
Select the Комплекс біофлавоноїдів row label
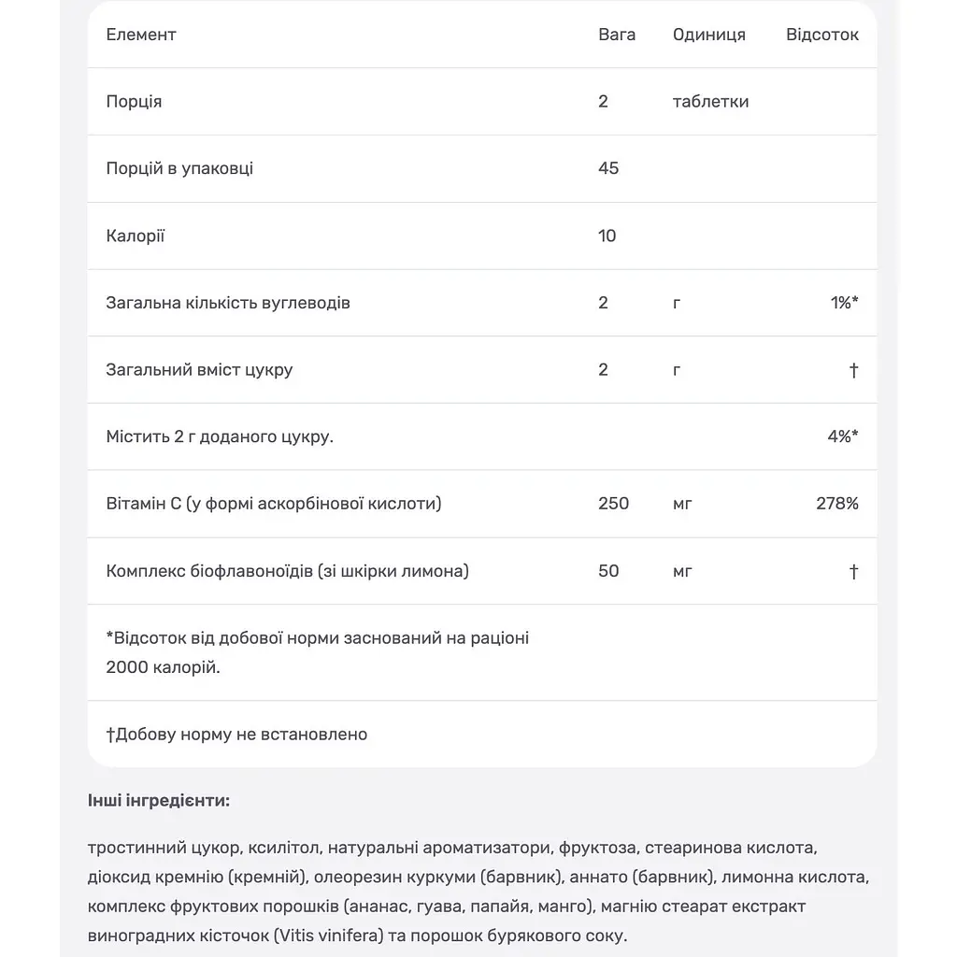pos(288,571)
